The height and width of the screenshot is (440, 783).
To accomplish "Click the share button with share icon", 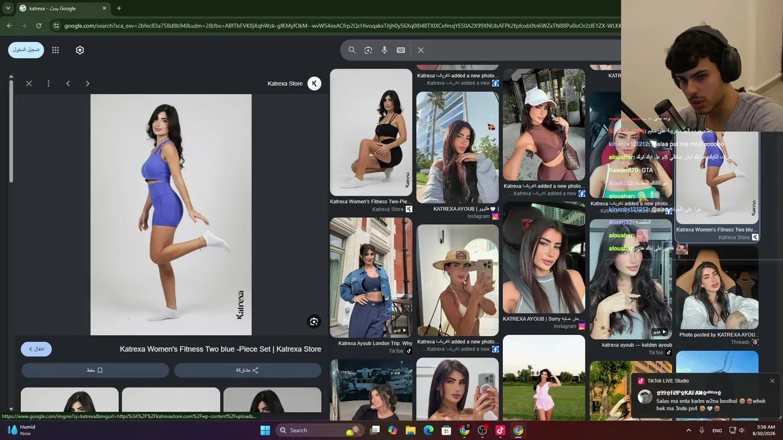I will coord(248,370).
